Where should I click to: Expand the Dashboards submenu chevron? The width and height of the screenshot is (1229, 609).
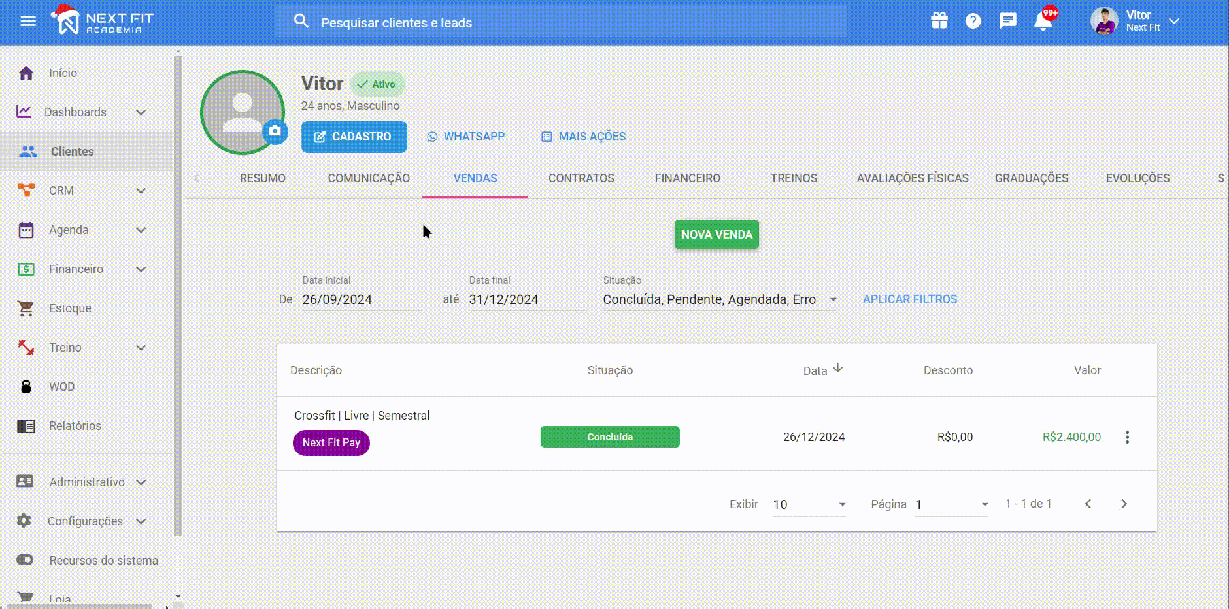tap(141, 112)
